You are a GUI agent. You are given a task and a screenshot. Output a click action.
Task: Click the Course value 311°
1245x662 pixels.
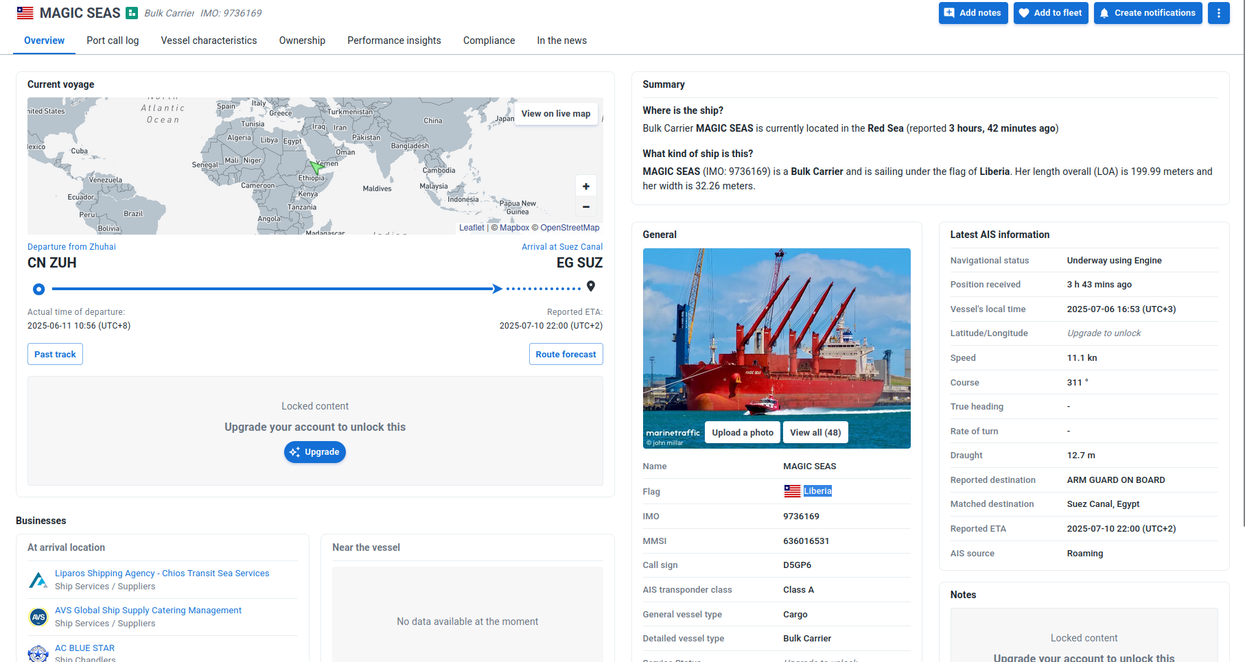click(x=1078, y=383)
